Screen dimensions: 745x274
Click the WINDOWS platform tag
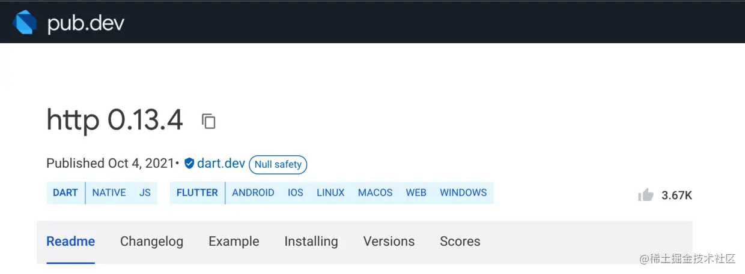463,192
